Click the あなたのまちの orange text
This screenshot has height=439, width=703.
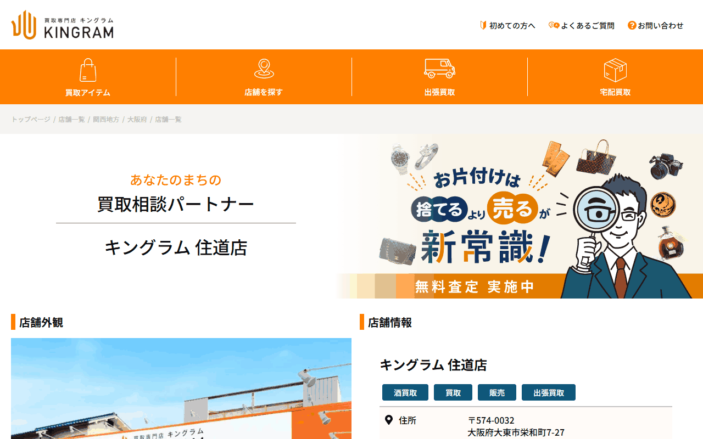click(x=176, y=179)
